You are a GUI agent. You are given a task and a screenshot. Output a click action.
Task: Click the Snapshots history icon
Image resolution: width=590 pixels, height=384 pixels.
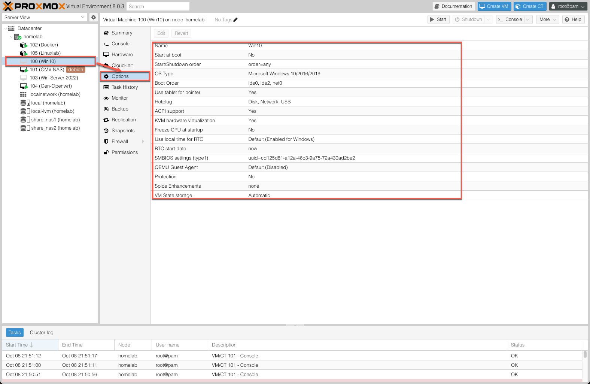click(106, 131)
